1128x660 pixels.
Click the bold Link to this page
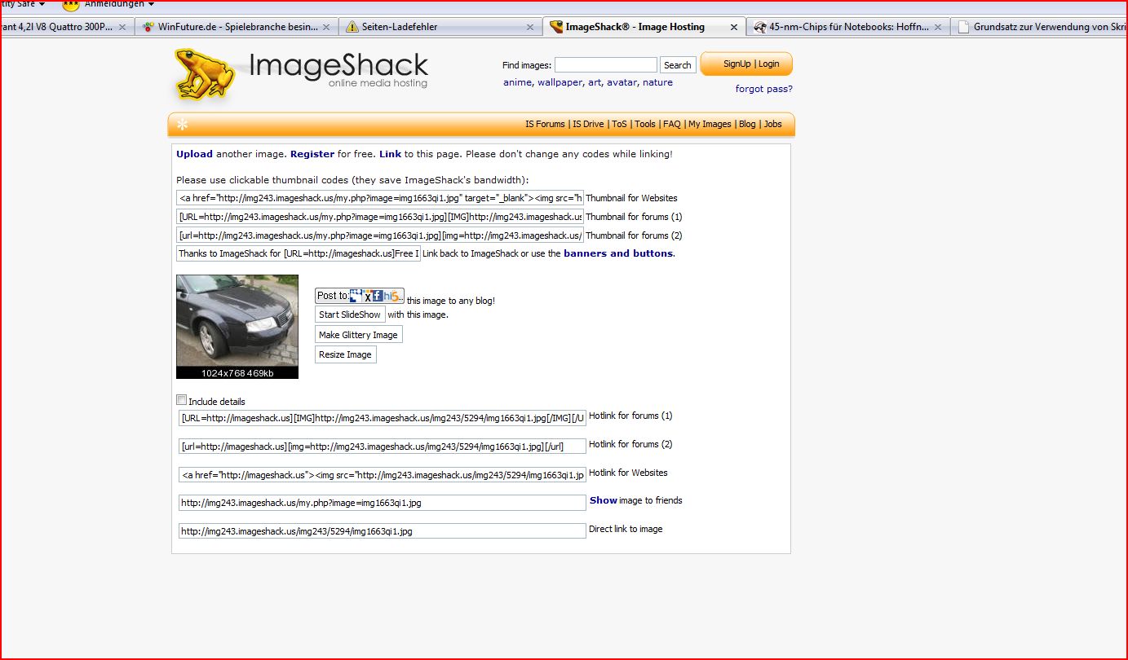[390, 154]
